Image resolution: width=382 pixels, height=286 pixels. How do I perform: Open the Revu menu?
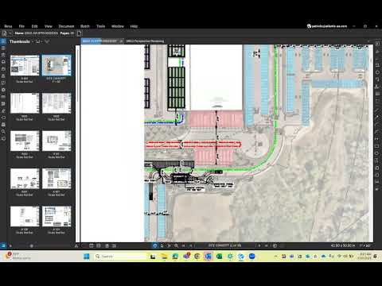click(8, 26)
